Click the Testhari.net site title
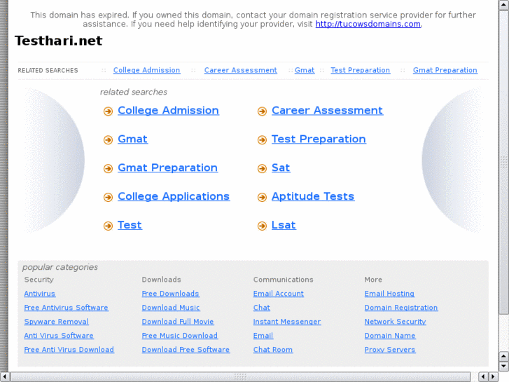This screenshot has height=382, width=509. (59, 41)
